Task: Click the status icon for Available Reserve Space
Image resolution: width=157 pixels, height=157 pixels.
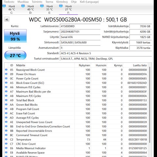Action: pyautogui.click(x=6, y=152)
